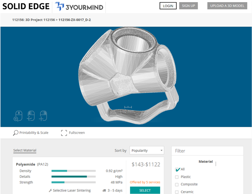Click the Fullscreen brackets icon

click(64, 133)
